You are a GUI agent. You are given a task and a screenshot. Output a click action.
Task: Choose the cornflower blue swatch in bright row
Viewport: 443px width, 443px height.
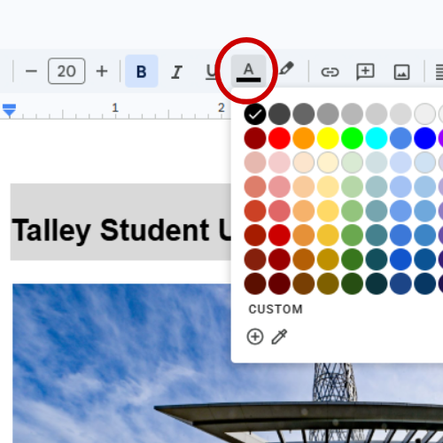coord(400,138)
